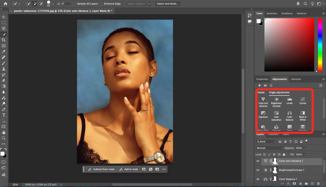Click the Home icon in options bar
This screenshot has height=187, width=326.
[x=5, y=4]
